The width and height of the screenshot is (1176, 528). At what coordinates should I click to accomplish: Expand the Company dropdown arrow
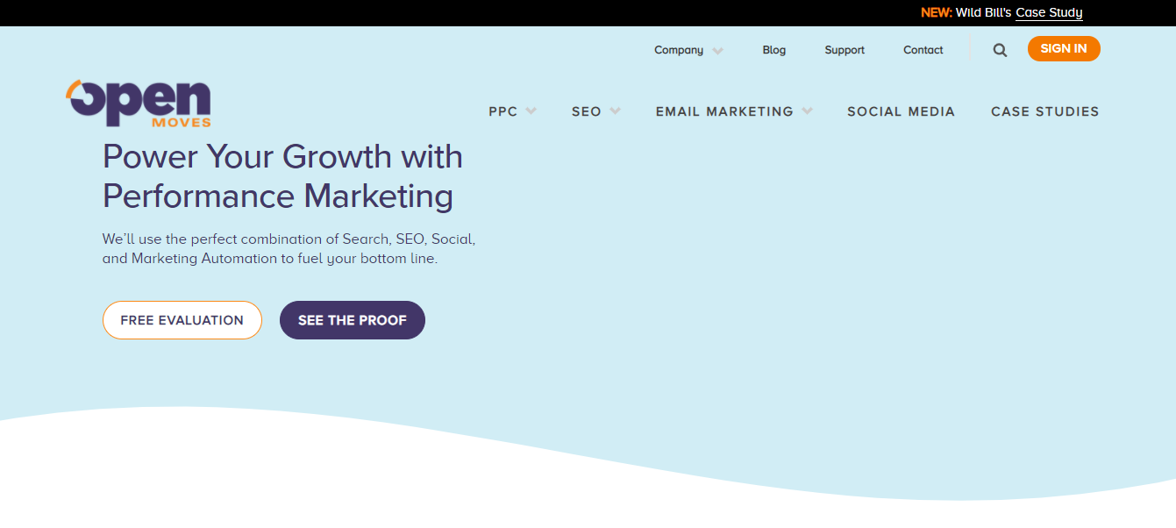pos(718,51)
